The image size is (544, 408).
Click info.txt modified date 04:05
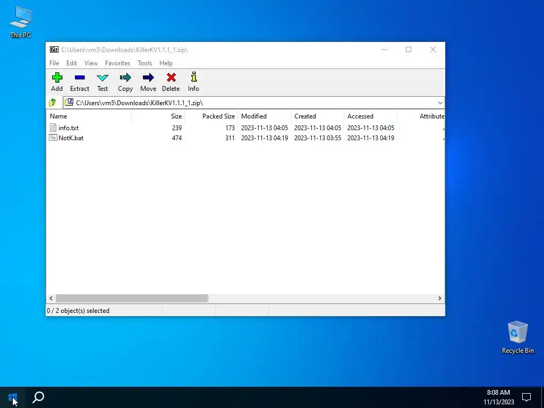[x=265, y=127]
